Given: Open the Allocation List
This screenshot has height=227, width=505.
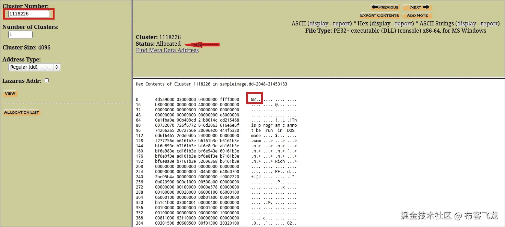Looking at the screenshot, I should (x=22, y=112).
